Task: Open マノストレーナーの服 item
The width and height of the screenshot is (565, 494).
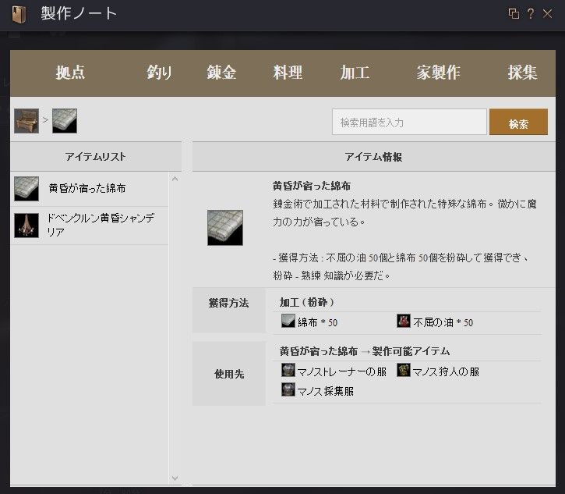Action: 334,371
